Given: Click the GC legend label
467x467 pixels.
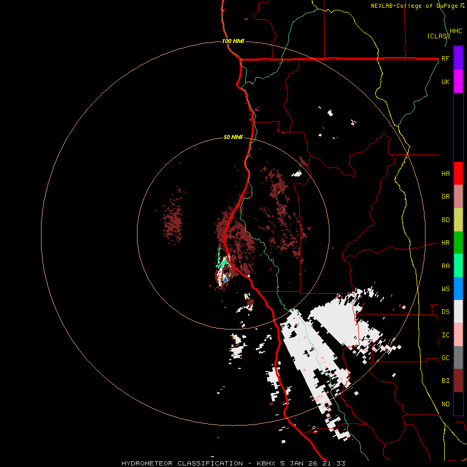Looking at the screenshot, I should (445, 358).
